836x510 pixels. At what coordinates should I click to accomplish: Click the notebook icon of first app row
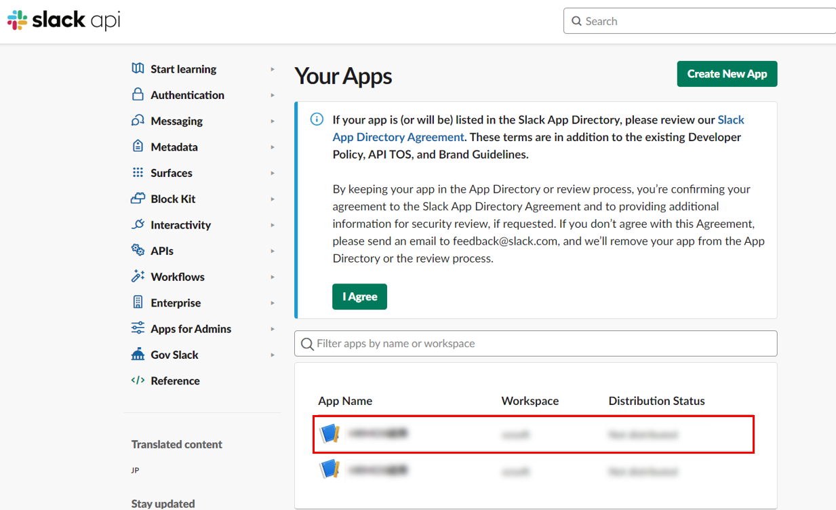329,433
